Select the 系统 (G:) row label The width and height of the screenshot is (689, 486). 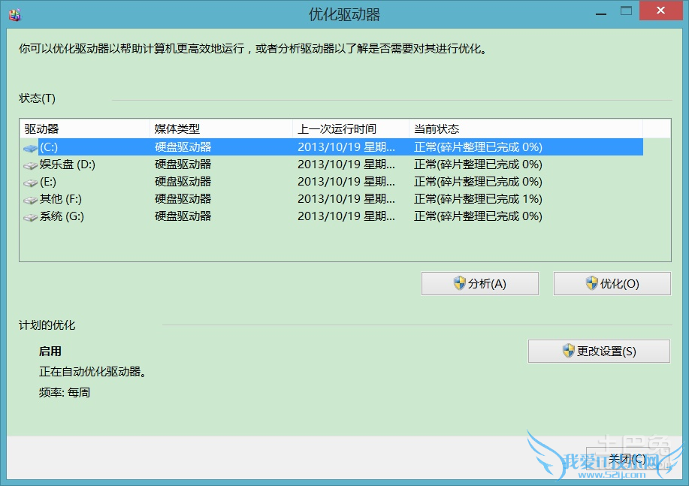tap(62, 216)
